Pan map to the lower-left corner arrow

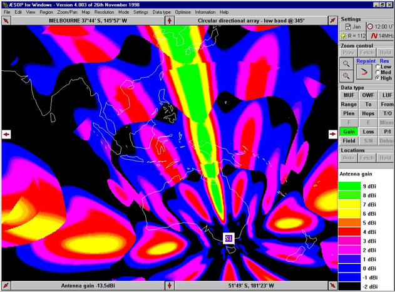(x=6, y=286)
